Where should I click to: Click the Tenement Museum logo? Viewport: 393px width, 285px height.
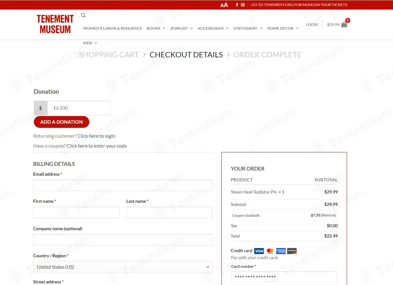(x=55, y=24)
